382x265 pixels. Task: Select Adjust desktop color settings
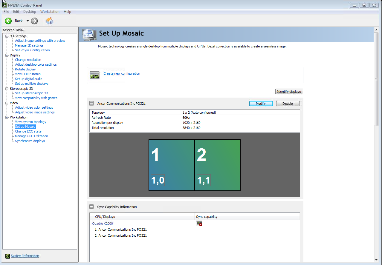click(x=36, y=64)
